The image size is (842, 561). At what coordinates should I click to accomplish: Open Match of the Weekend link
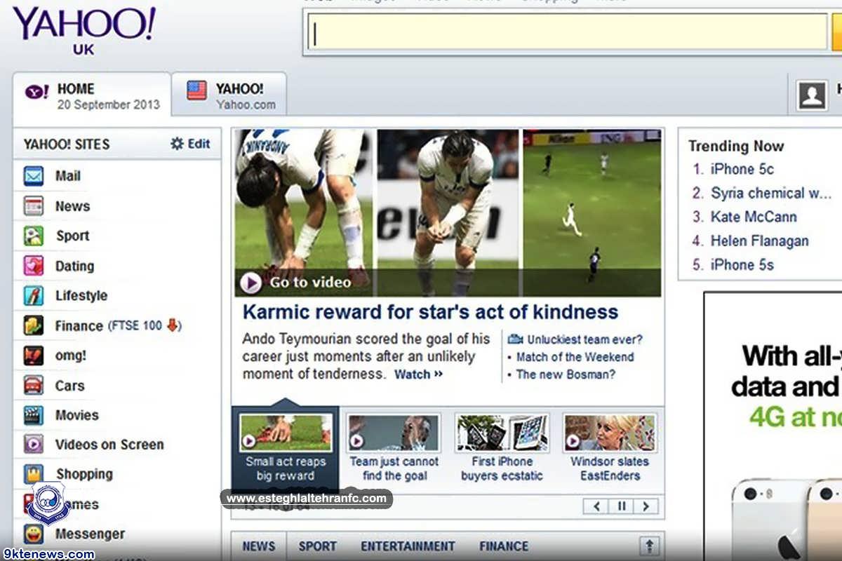coord(575,357)
